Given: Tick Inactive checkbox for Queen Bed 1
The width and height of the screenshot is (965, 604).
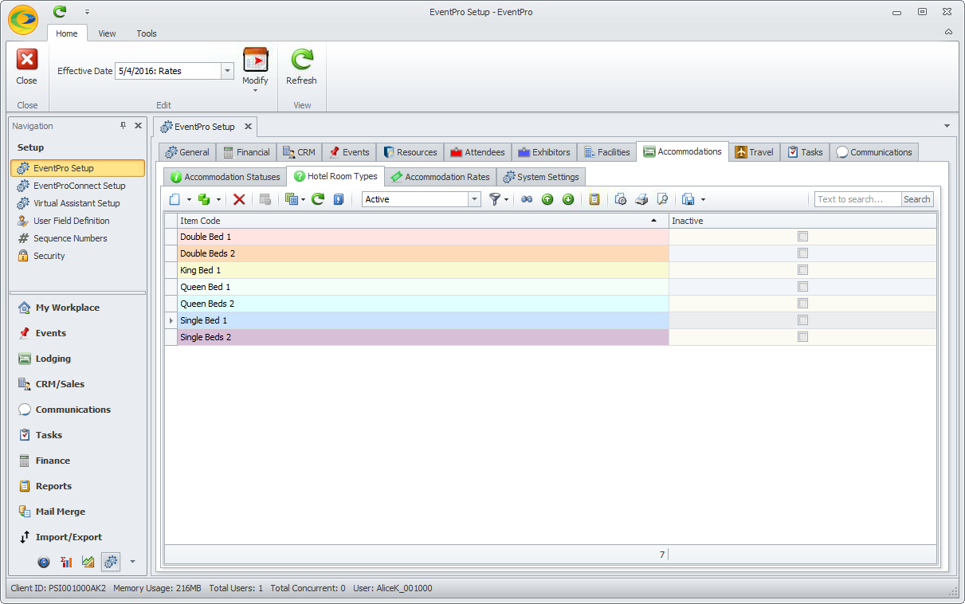Looking at the screenshot, I should pyautogui.click(x=802, y=287).
